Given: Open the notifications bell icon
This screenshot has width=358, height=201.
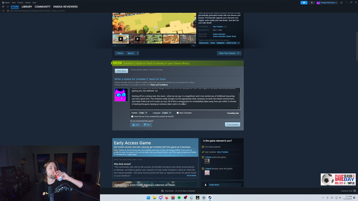Looking at the screenshot, I should pos(312,2).
